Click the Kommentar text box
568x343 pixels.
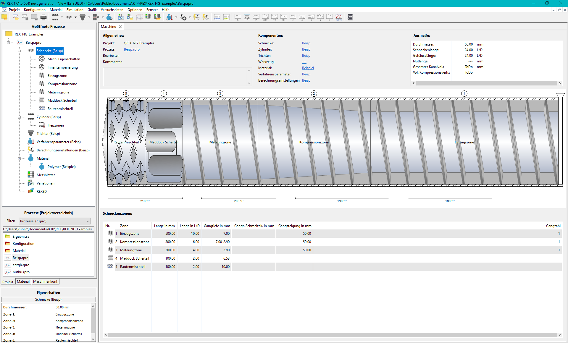click(177, 77)
